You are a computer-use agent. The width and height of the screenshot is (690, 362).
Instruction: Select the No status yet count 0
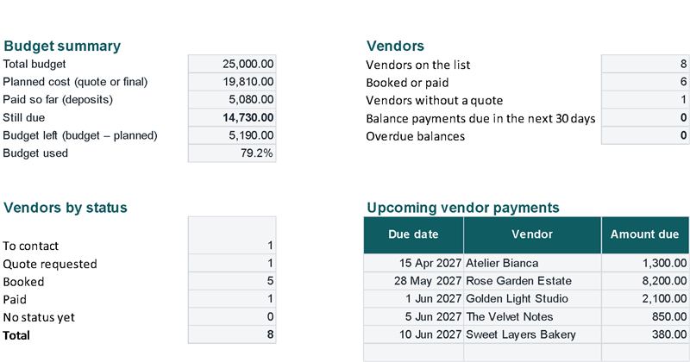tap(232, 316)
